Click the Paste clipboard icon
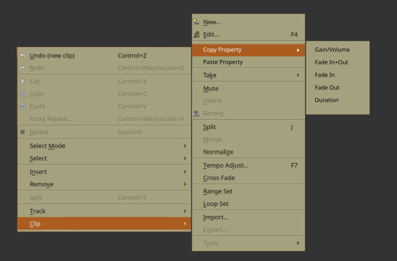Image resolution: width=397 pixels, height=261 pixels. (x=23, y=107)
